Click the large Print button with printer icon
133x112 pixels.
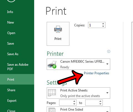click(58, 34)
